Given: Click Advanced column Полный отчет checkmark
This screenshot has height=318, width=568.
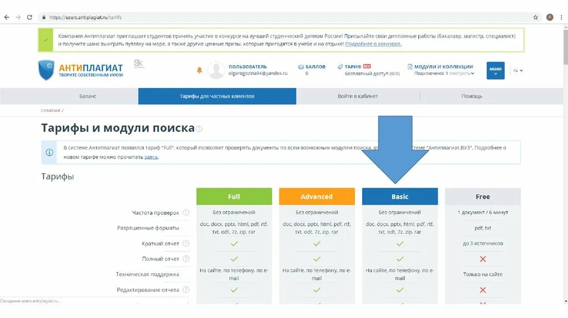Looking at the screenshot, I should coord(317,259).
